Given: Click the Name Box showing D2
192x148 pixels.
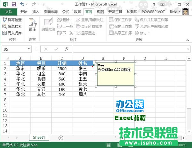Looking at the screenshot, I should click(14, 49).
